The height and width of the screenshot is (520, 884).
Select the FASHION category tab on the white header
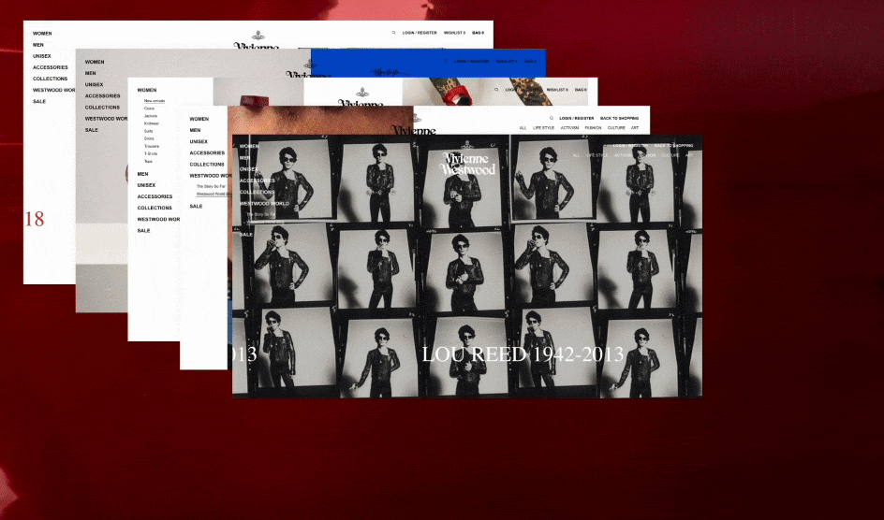click(593, 128)
